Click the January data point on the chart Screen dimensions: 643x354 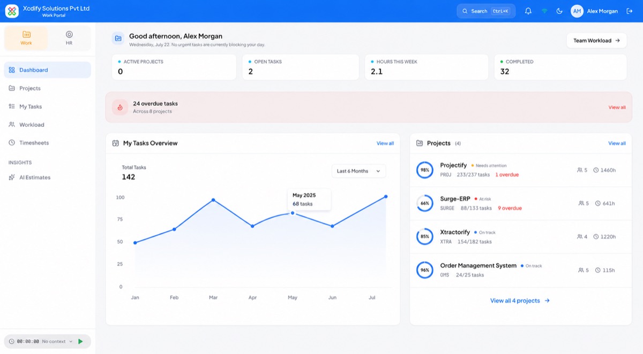coord(135,243)
